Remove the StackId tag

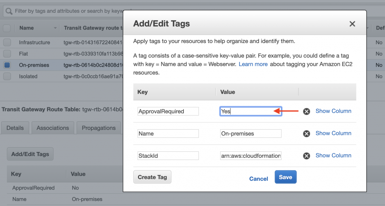tap(307, 156)
